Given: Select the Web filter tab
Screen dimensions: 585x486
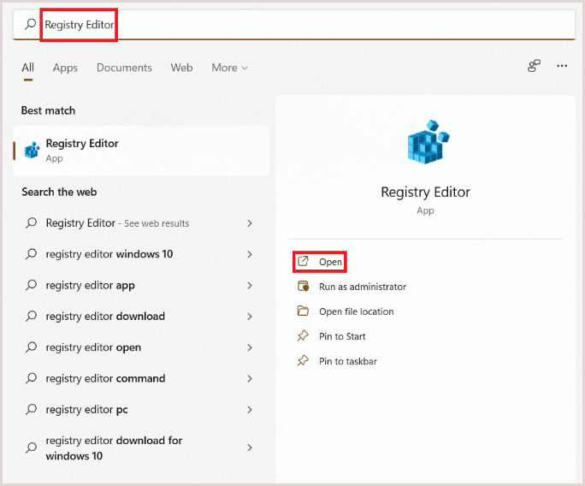Looking at the screenshot, I should coord(181,68).
